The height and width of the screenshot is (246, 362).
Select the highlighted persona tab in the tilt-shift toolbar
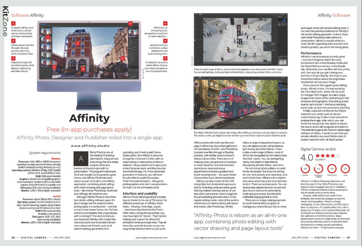[x=201, y=14]
